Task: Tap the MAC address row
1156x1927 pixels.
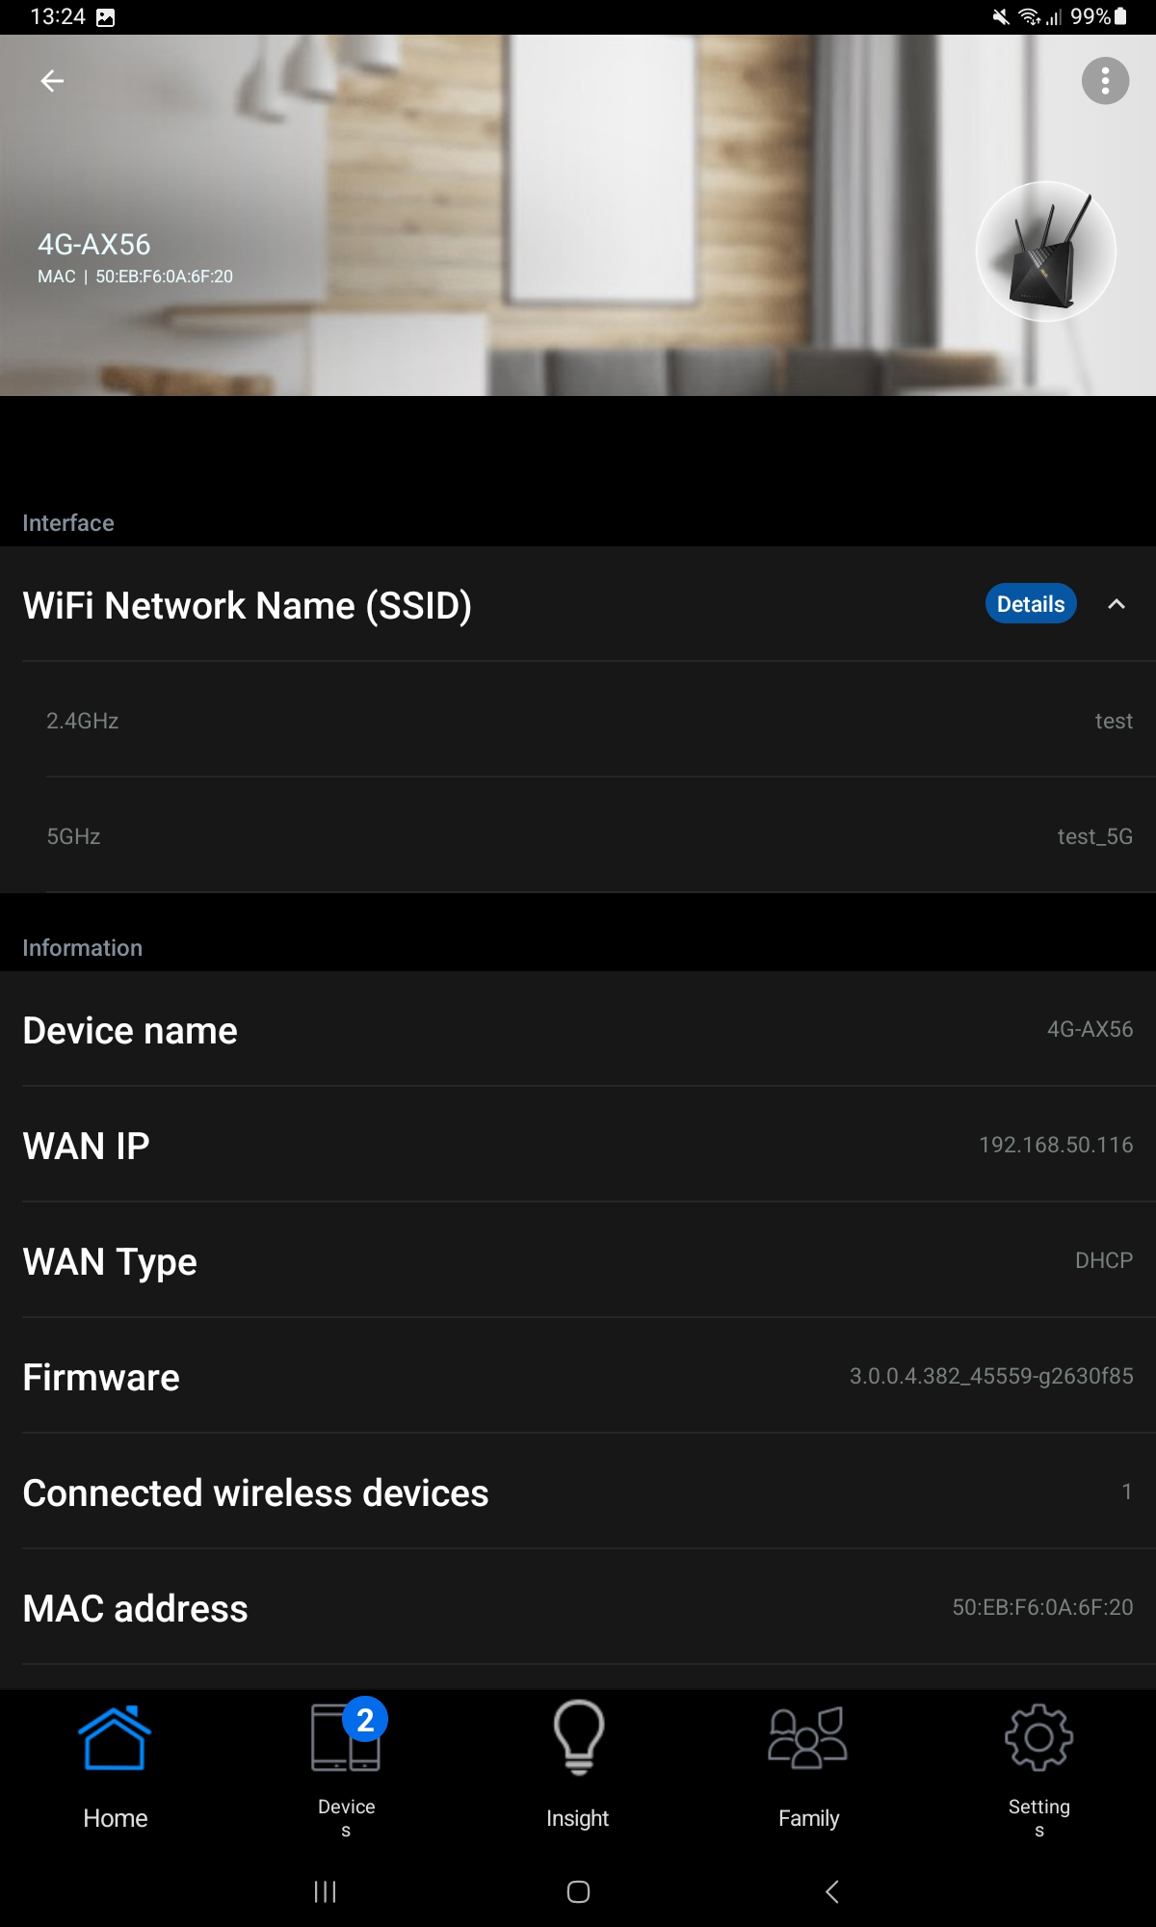Action: pos(578,1608)
